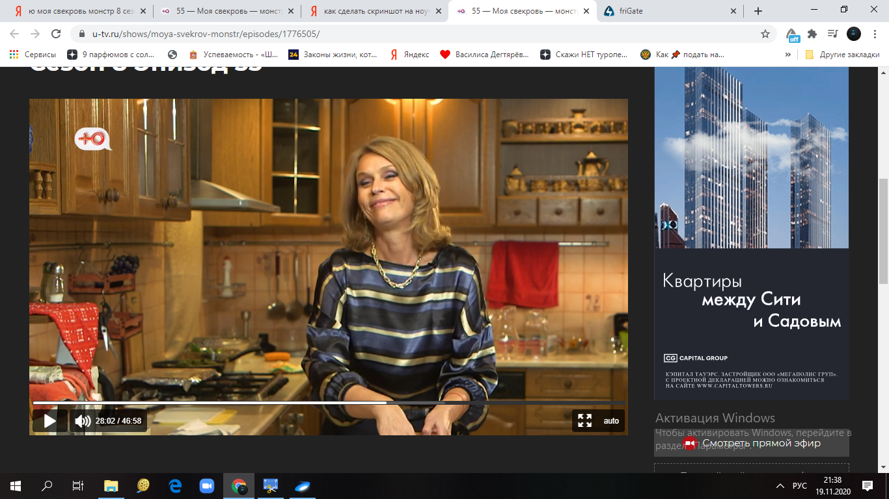Screen dimensions: 889x499
Task: Open Task View on the taskbar
Action: (78, 485)
